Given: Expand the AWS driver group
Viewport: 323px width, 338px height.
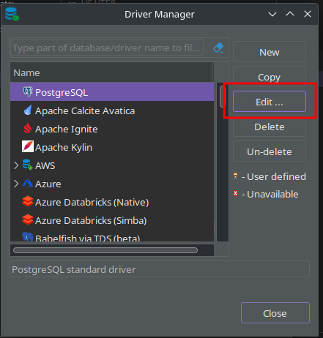Looking at the screenshot, I should [16, 165].
